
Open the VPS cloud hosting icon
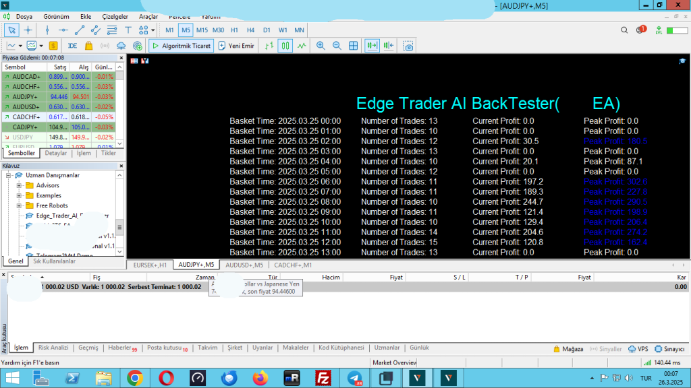click(121, 46)
